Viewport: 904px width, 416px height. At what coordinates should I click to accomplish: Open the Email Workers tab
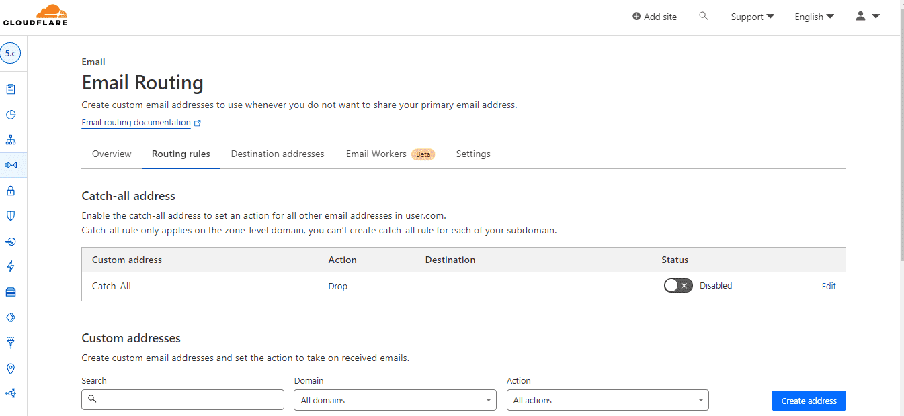[x=376, y=154]
